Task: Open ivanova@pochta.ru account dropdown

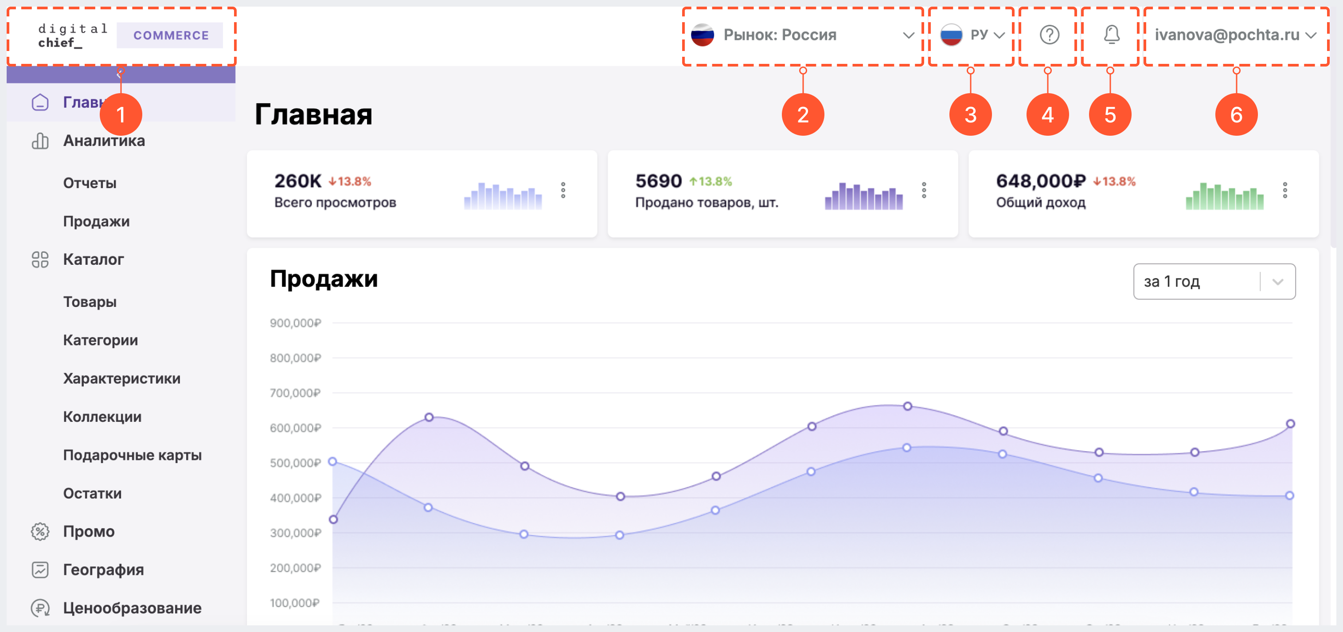Action: (1236, 35)
